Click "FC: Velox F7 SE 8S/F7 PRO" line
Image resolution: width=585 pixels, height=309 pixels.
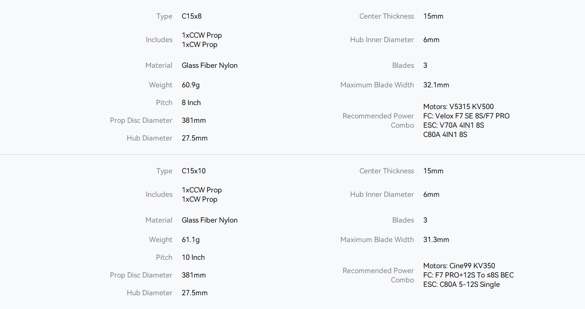point(466,116)
